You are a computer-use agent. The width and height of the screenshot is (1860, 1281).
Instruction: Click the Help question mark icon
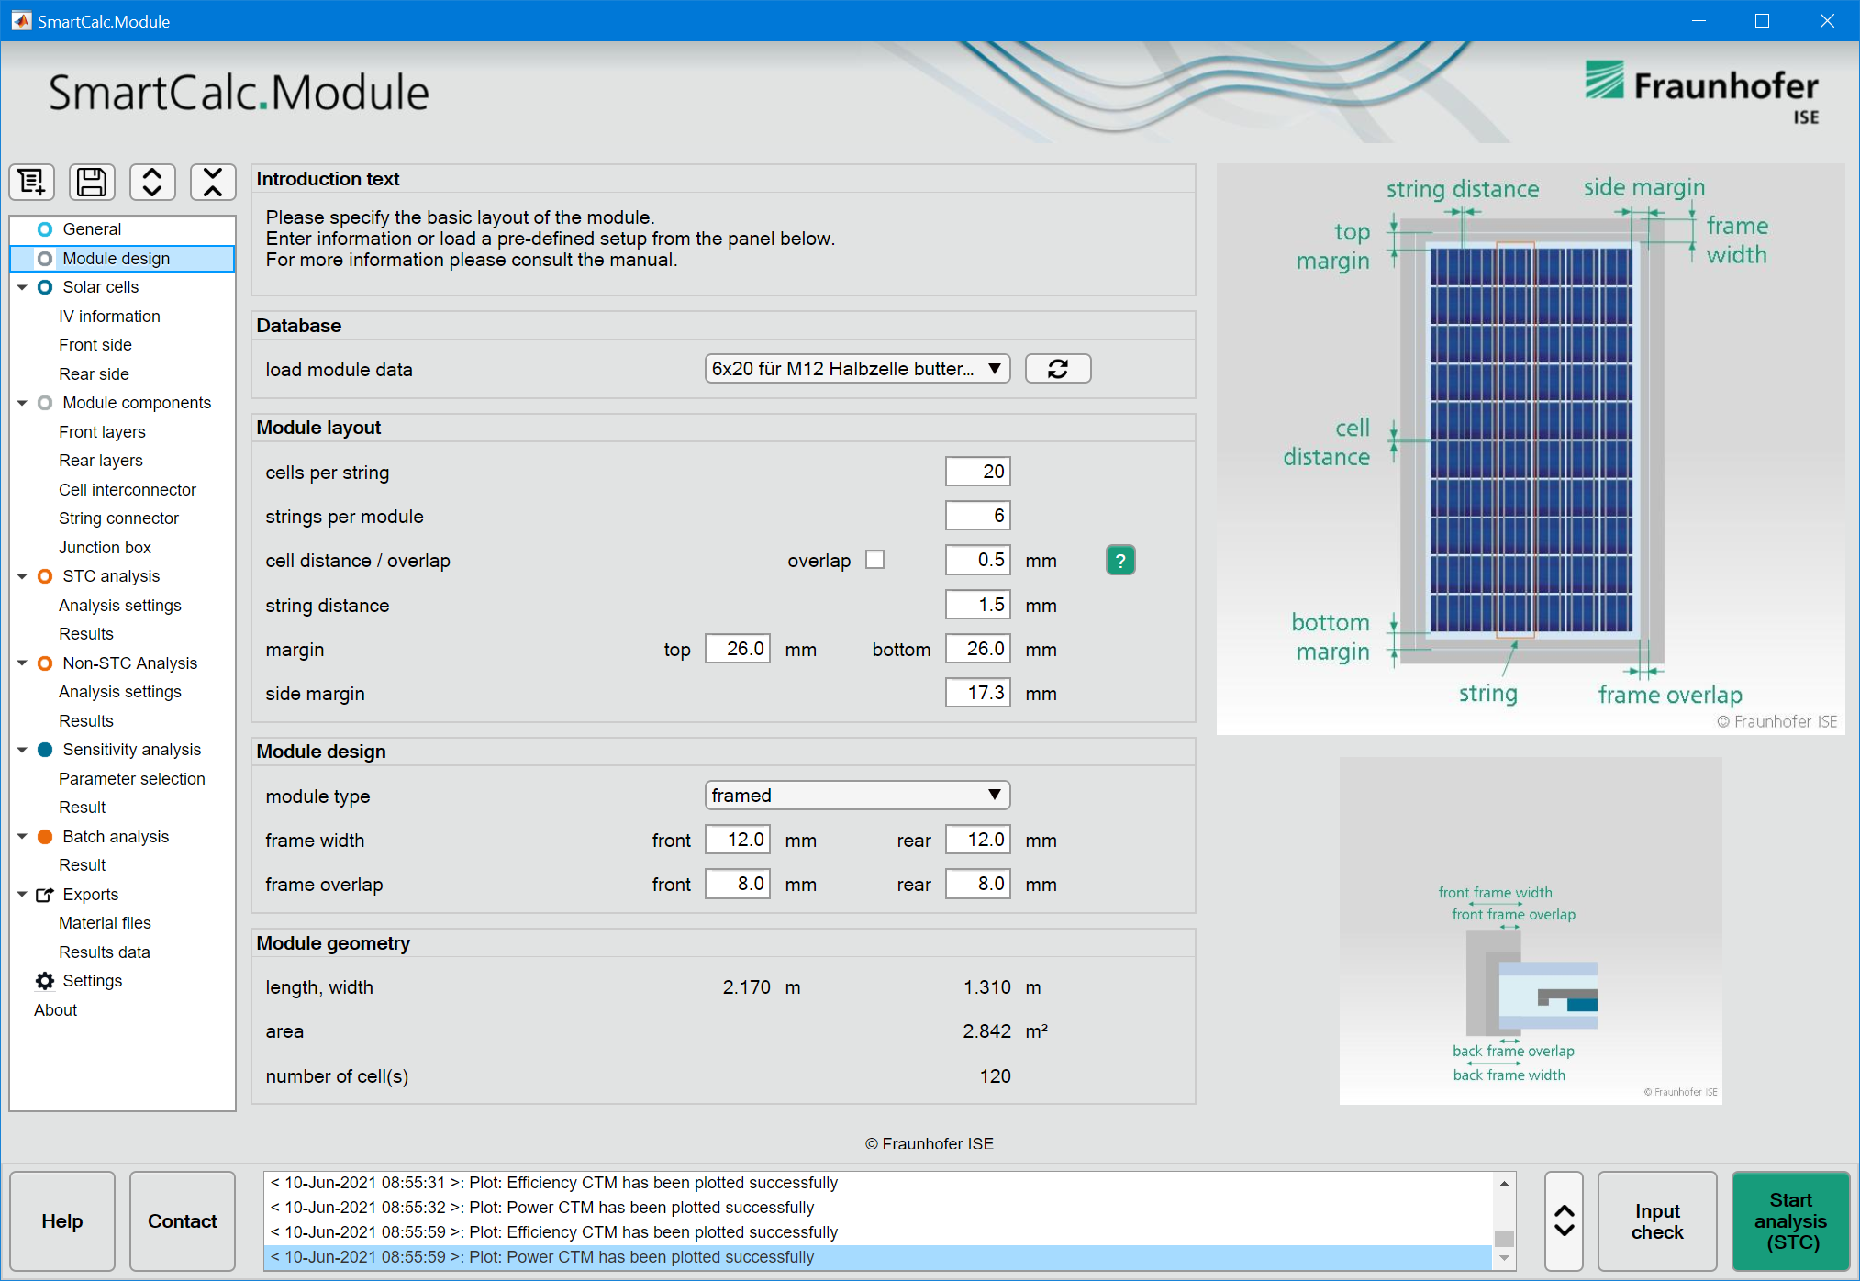[x=1119, y=560]
